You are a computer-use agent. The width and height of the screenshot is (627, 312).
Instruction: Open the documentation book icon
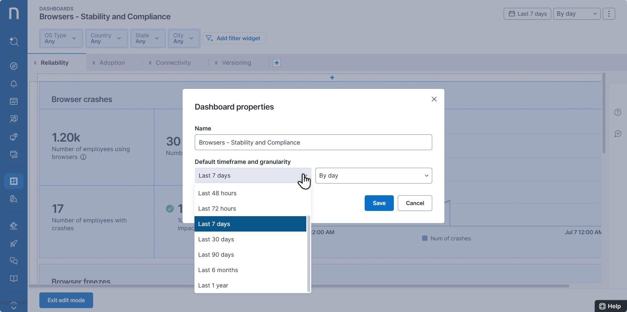coord(13,278)
